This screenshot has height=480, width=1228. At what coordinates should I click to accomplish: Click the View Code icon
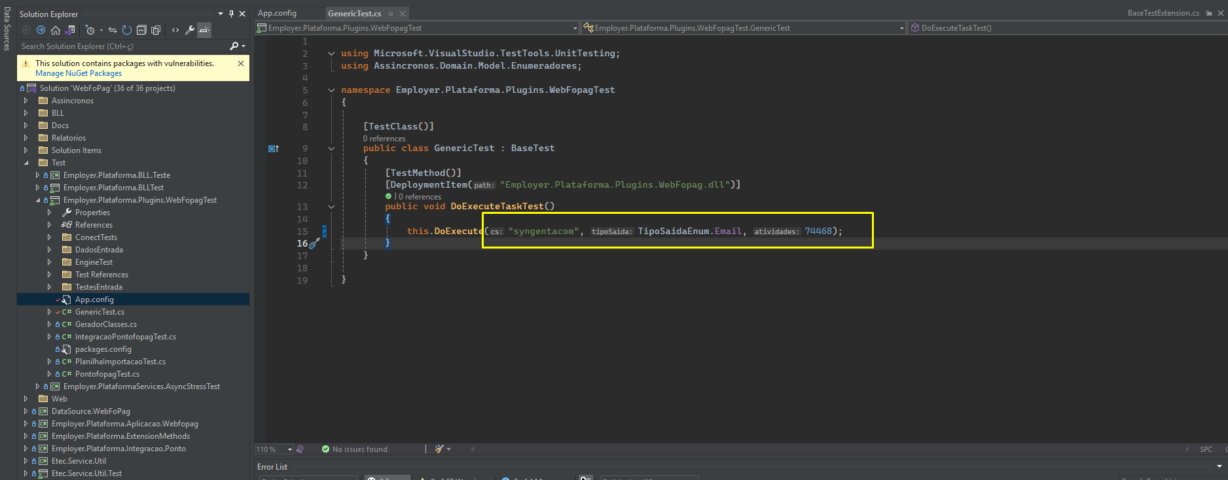pyautogui.click(x=175, y=30)
